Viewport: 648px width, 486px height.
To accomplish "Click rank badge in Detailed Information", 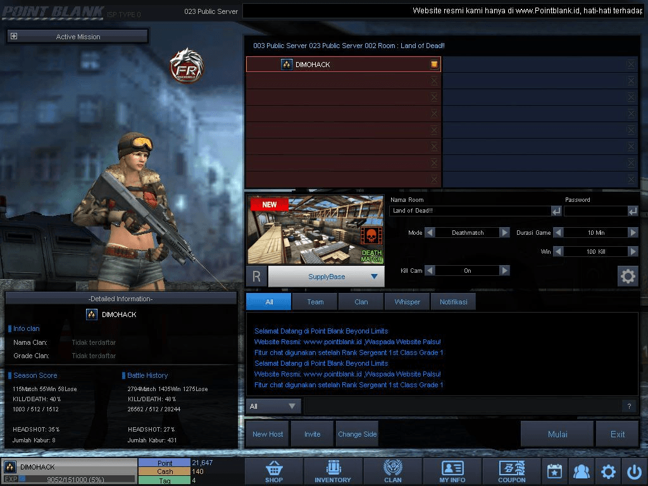I will [x=91, y=315].
